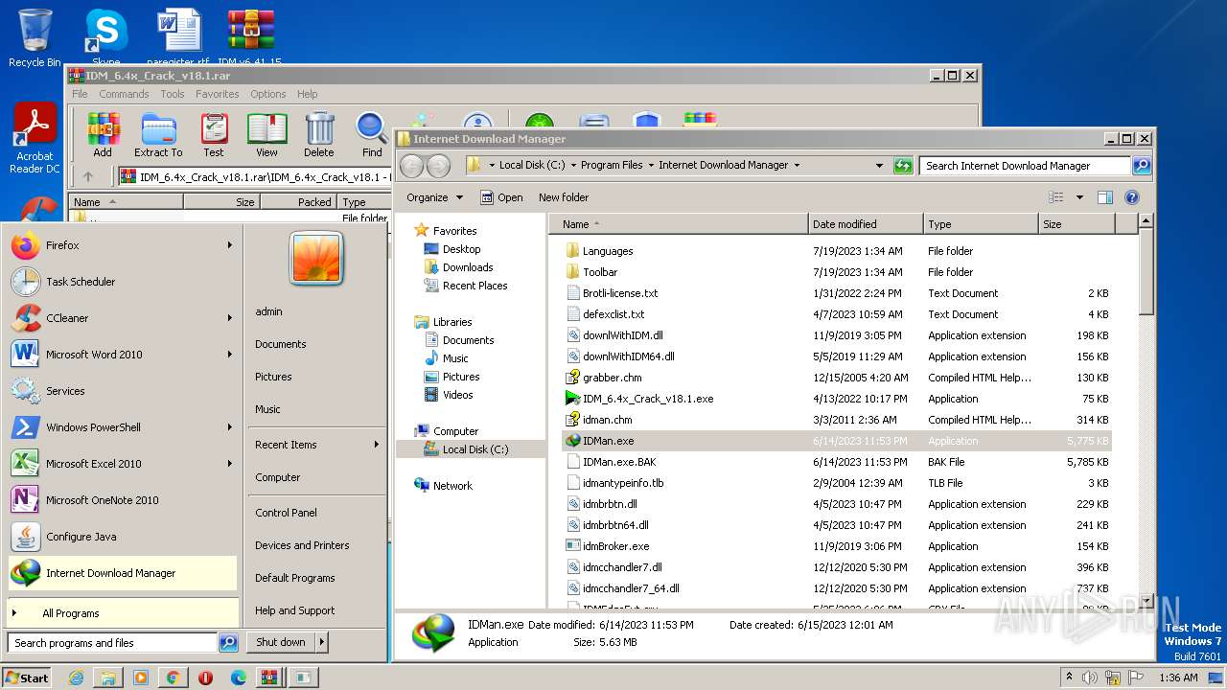Viewport: 1227px width, 690px height.
Task: Click All Programs in Start menu
Action: [122, 613]
